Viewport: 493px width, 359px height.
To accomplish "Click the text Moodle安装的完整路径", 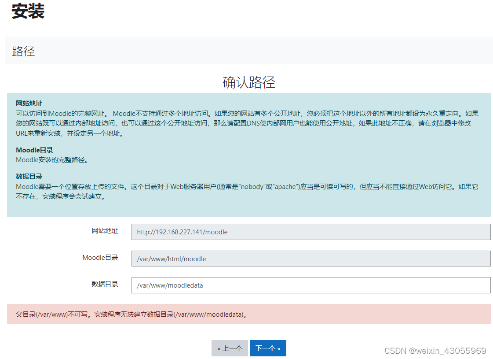I will coord(52,159).
